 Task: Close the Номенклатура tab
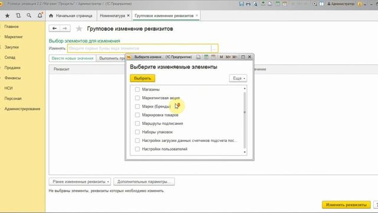tap(128, 15)
